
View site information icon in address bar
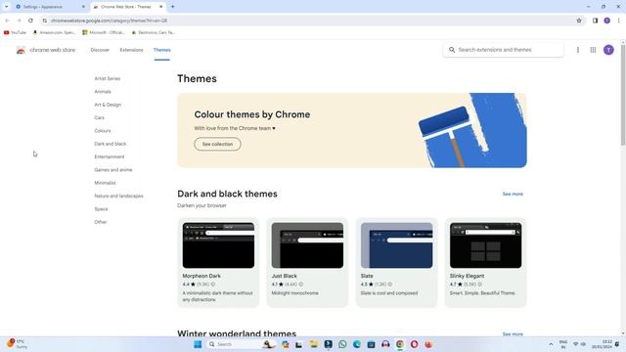pyautogui.click(x=45, y=21)
